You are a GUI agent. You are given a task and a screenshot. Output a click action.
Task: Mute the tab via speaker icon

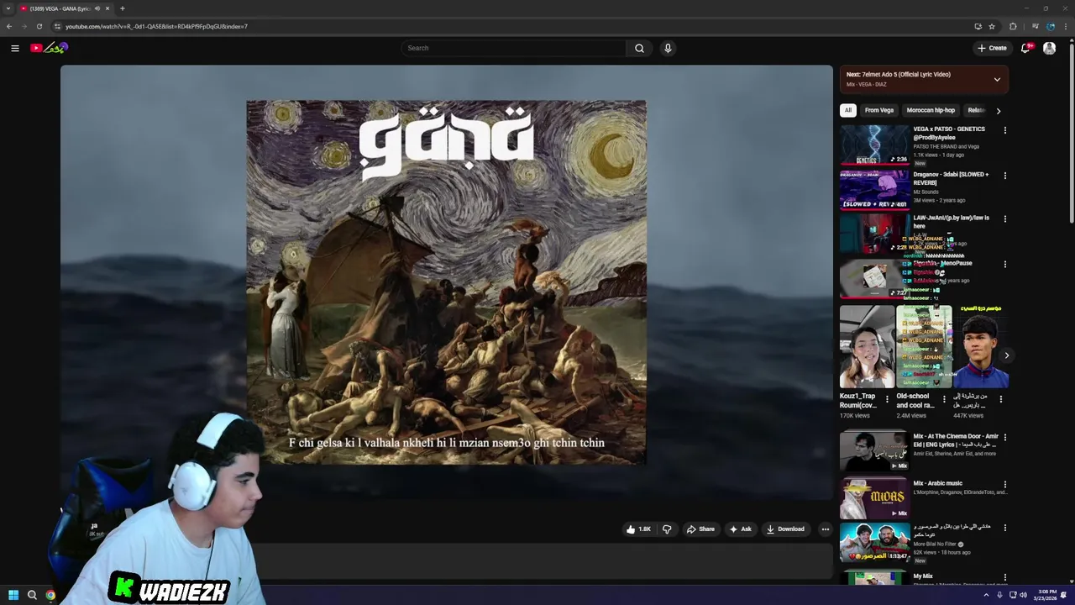[97, 8]
